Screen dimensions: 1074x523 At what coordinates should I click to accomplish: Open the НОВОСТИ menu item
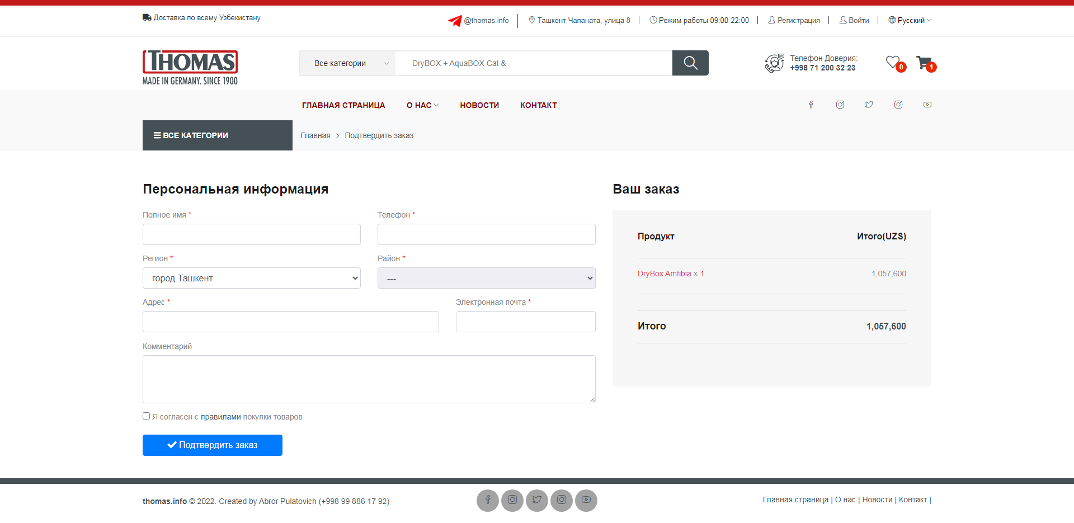click(x=479, y=105)
